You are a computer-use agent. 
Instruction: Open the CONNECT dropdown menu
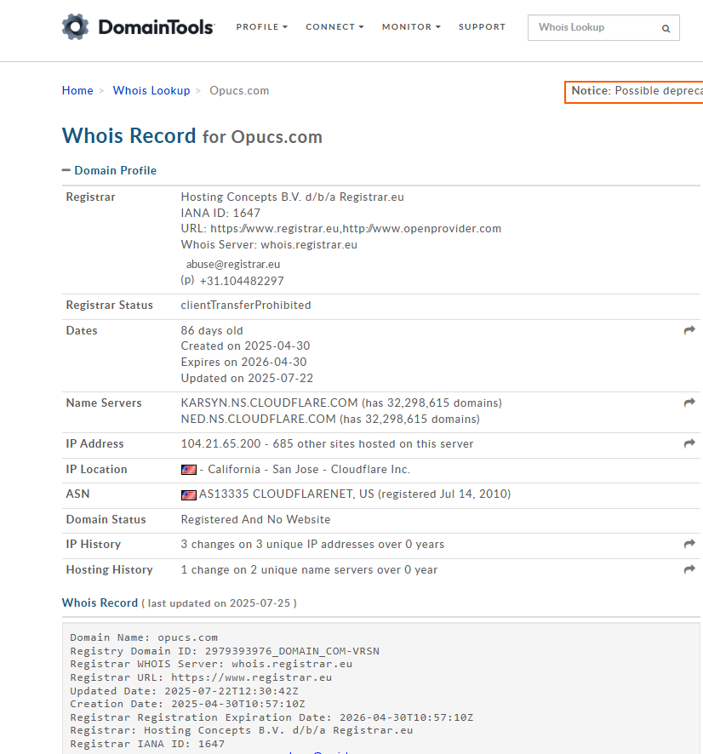pos(334,27)
